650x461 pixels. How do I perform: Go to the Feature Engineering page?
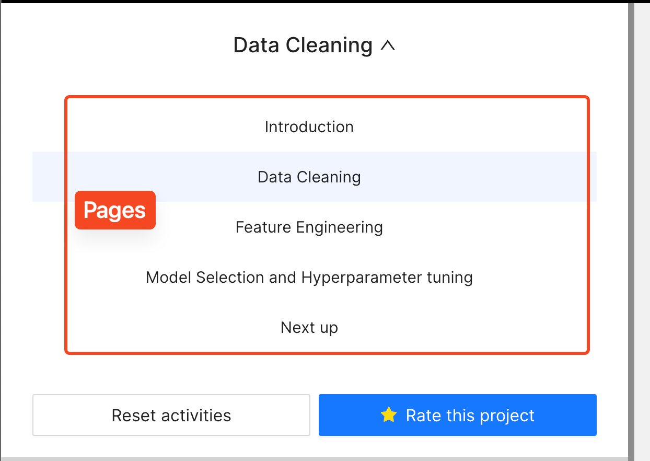pyautogui.click(x=309, y=227)
